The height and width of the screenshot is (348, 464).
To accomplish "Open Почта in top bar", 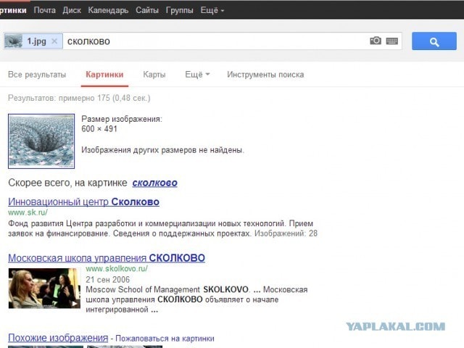I will point(45,10).
